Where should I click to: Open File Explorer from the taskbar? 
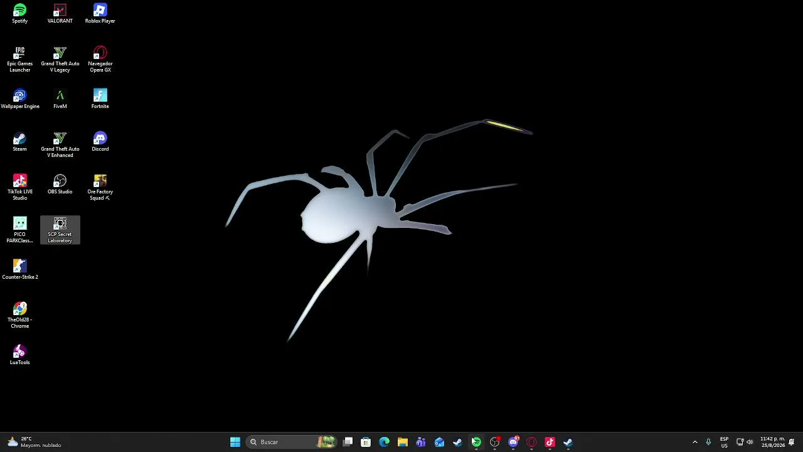[402, 442]
